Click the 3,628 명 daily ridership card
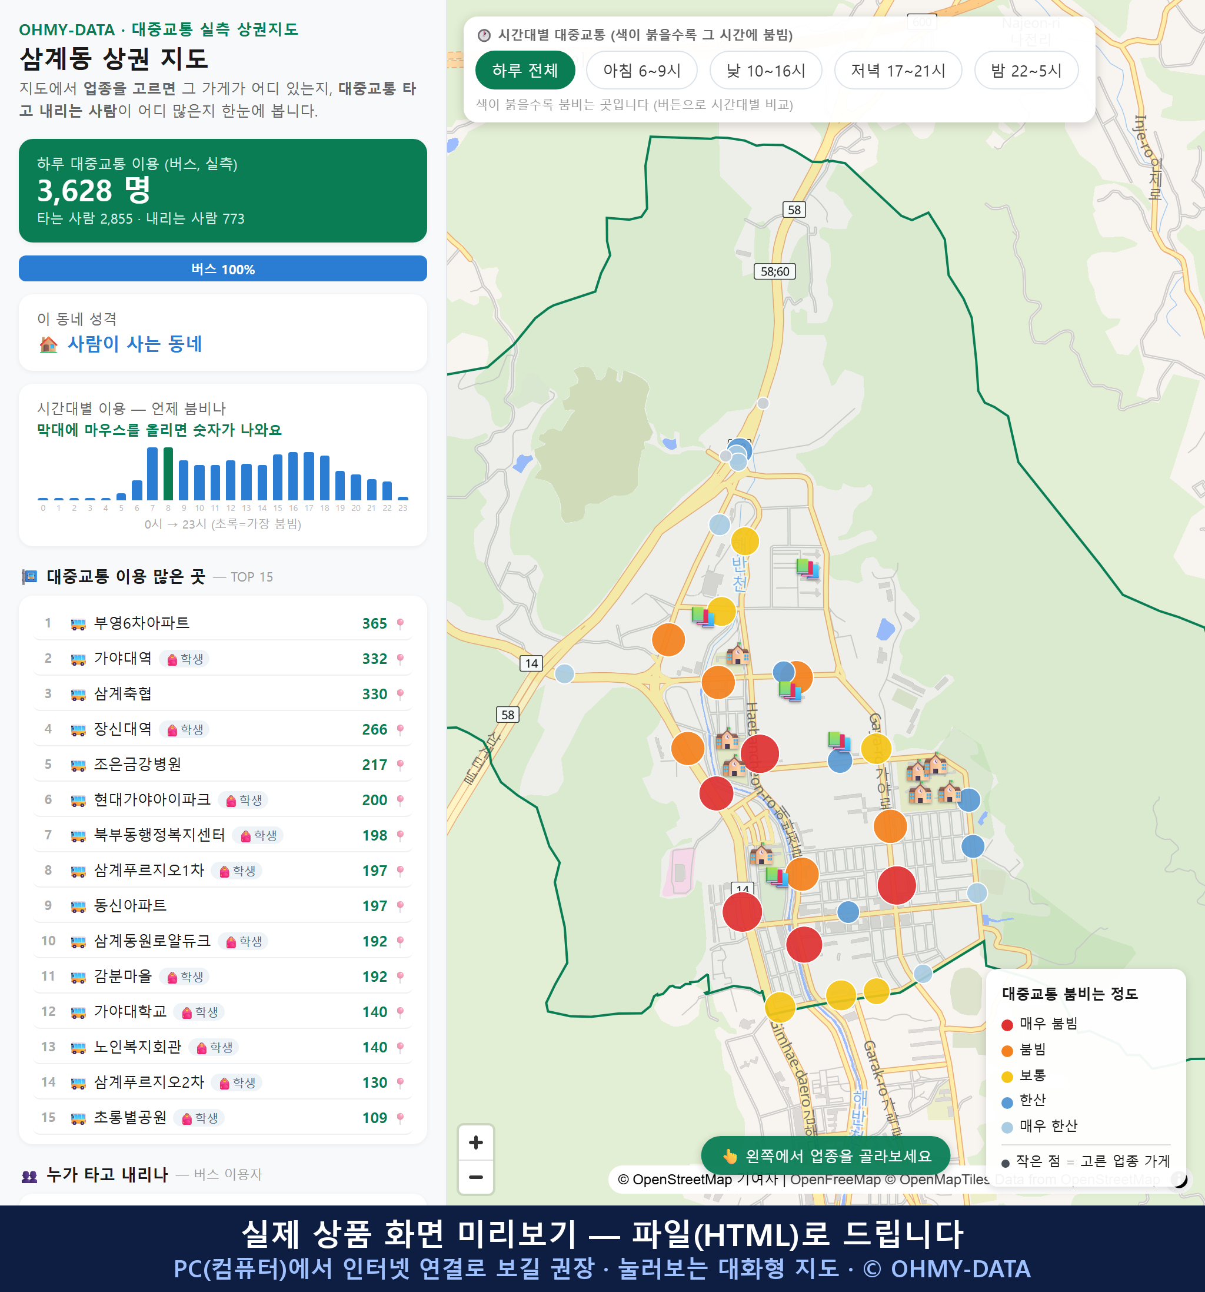The width and height of the screenshot is (1205, 1292). click(x=223, y=191)
